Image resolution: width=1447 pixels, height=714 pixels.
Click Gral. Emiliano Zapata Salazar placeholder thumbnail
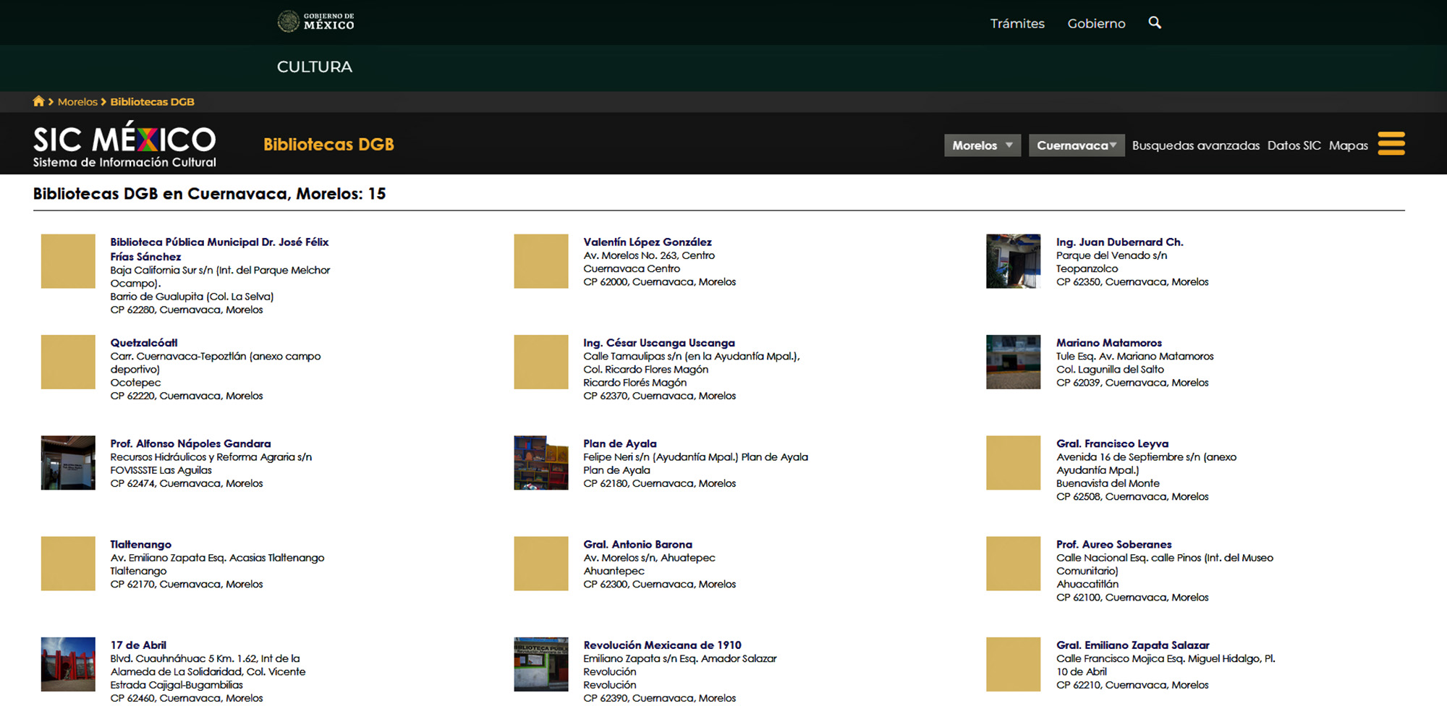click(1013, 664)
